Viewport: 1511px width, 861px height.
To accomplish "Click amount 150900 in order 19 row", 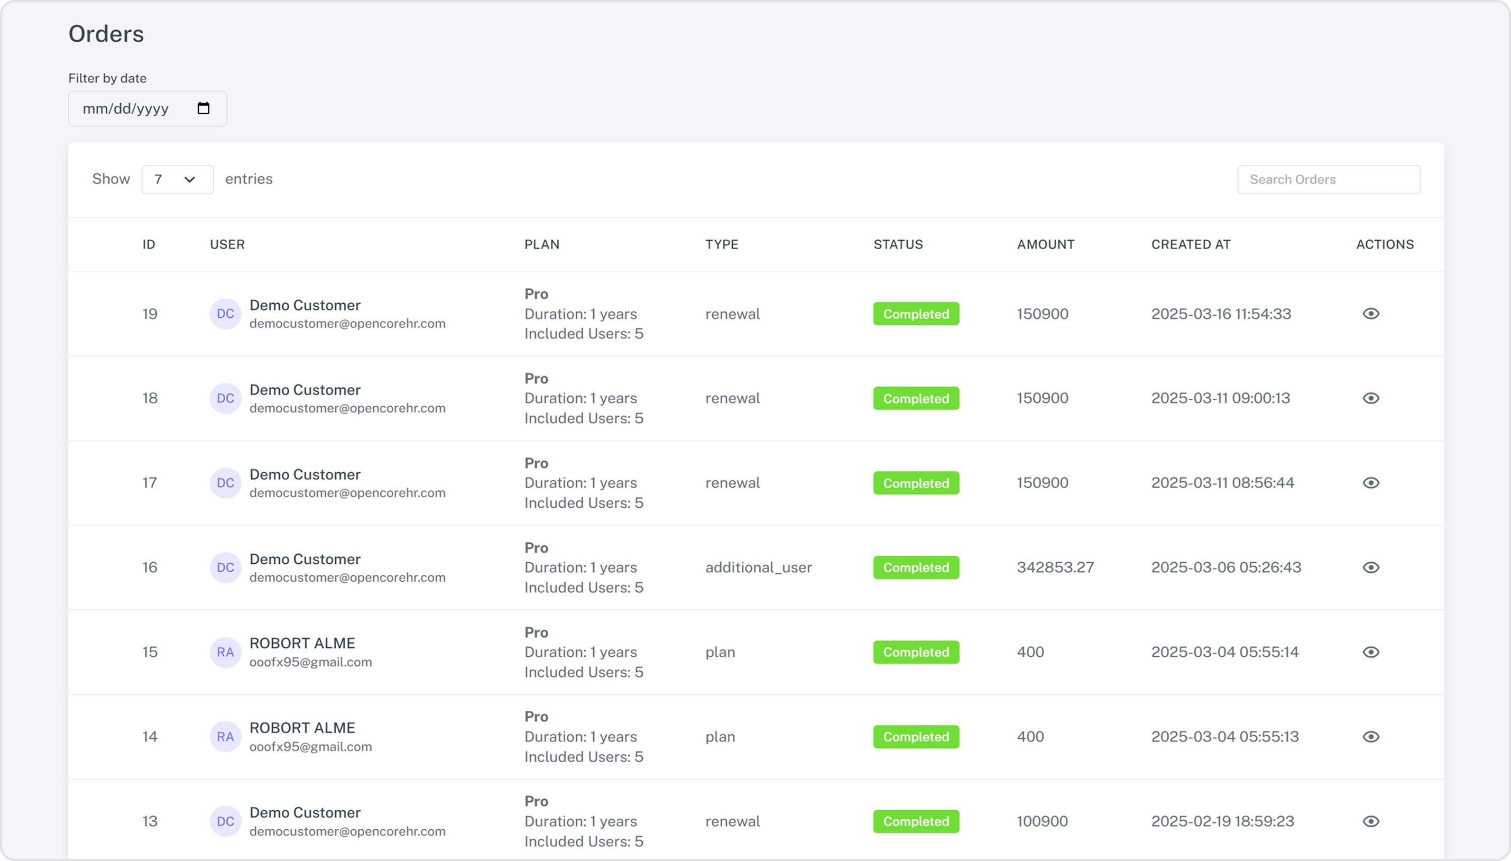I will tap(1042, 314).
